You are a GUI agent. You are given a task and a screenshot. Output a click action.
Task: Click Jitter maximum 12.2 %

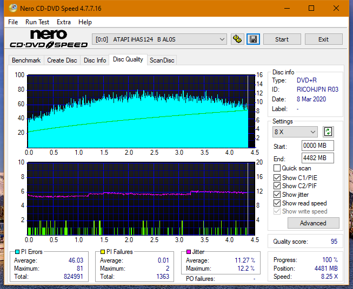(x=247, y=269)
